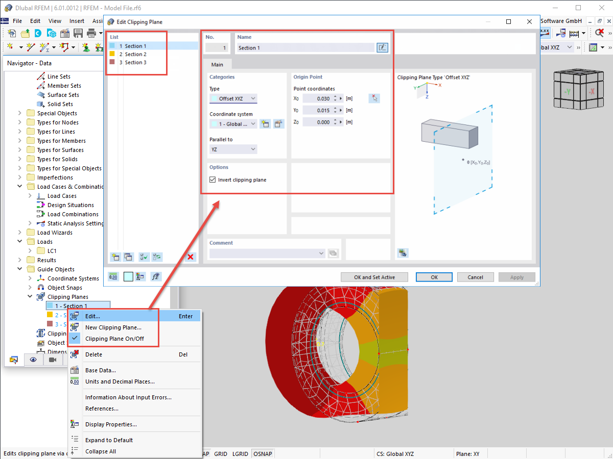
Task: Click the OK and Set Active button
Action: coord(374,277)
